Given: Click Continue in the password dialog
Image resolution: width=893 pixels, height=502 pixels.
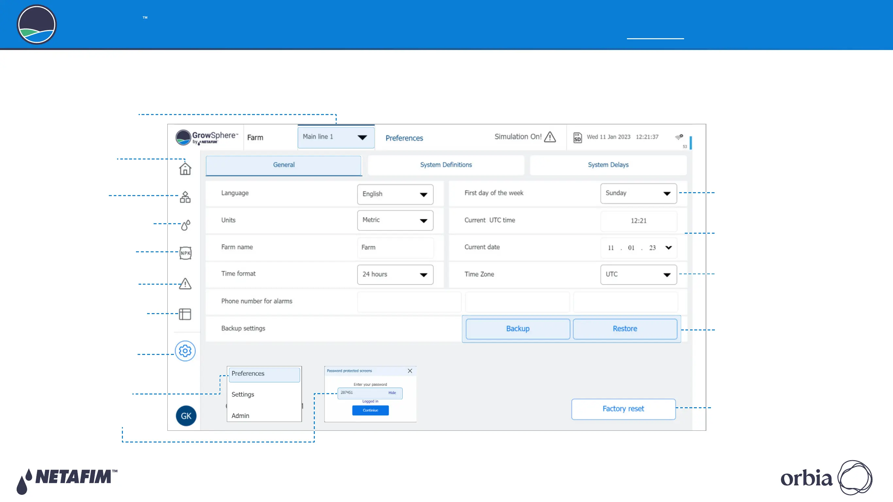Looking at the screenshot, I should pyautogui.click(x=370, y=410).
